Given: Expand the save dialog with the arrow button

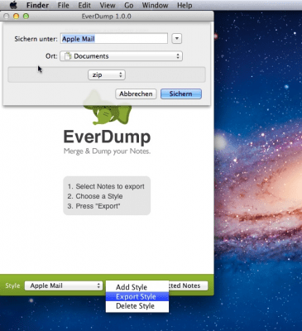Looking at the screenshot, I should 177,39.
